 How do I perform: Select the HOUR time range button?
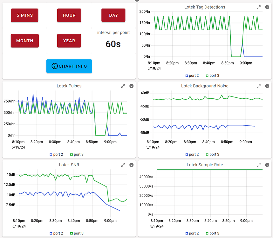pos(69,15)
